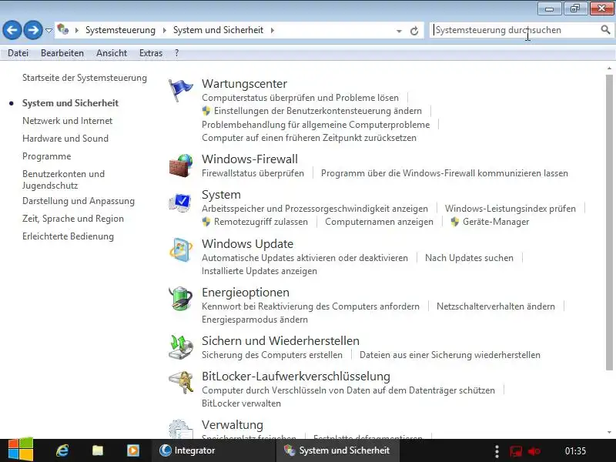Open the Ansicht menu
Image resolution: width=616 pixels, height=462 pixels.
tap(112, 53)
